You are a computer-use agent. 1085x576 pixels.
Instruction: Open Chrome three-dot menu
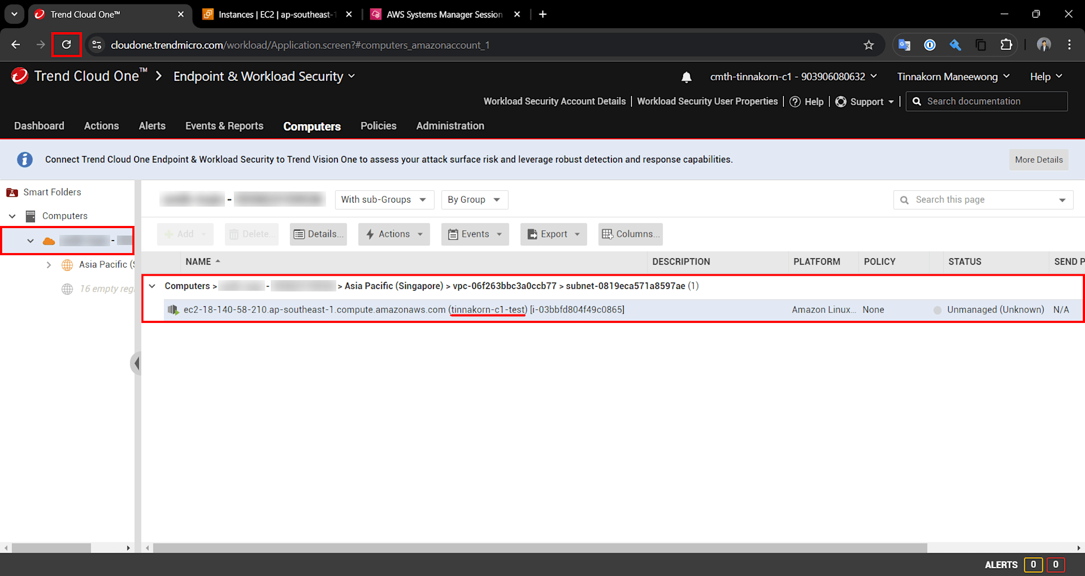[x=1069, y=45]
